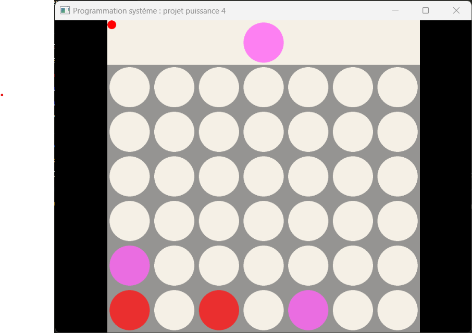Click the empty bottom-row slot in the sixth column
Image resolution: width=472 pixels, height=333 pixels.
tap(353, 310)
